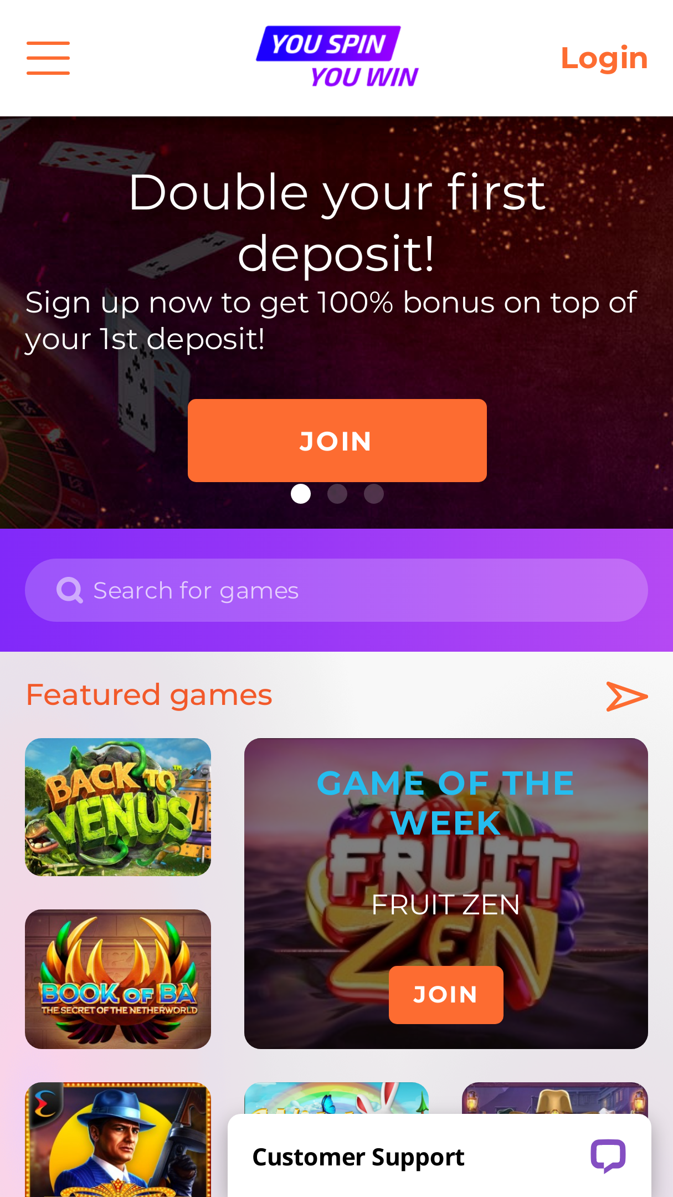The height and width of the screenshot is (1197, 673).
Task: Open the Featured games section heading
Action: 149,695
